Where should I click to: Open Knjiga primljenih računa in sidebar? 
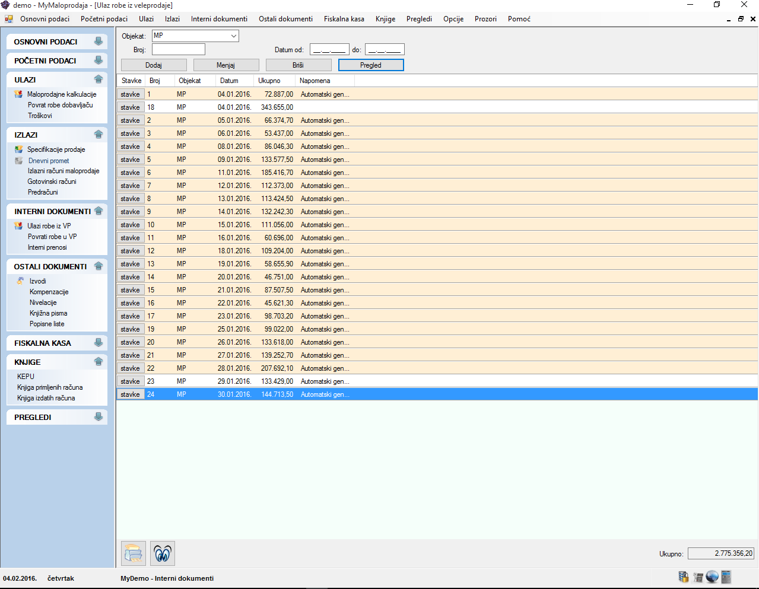(50, 387)
